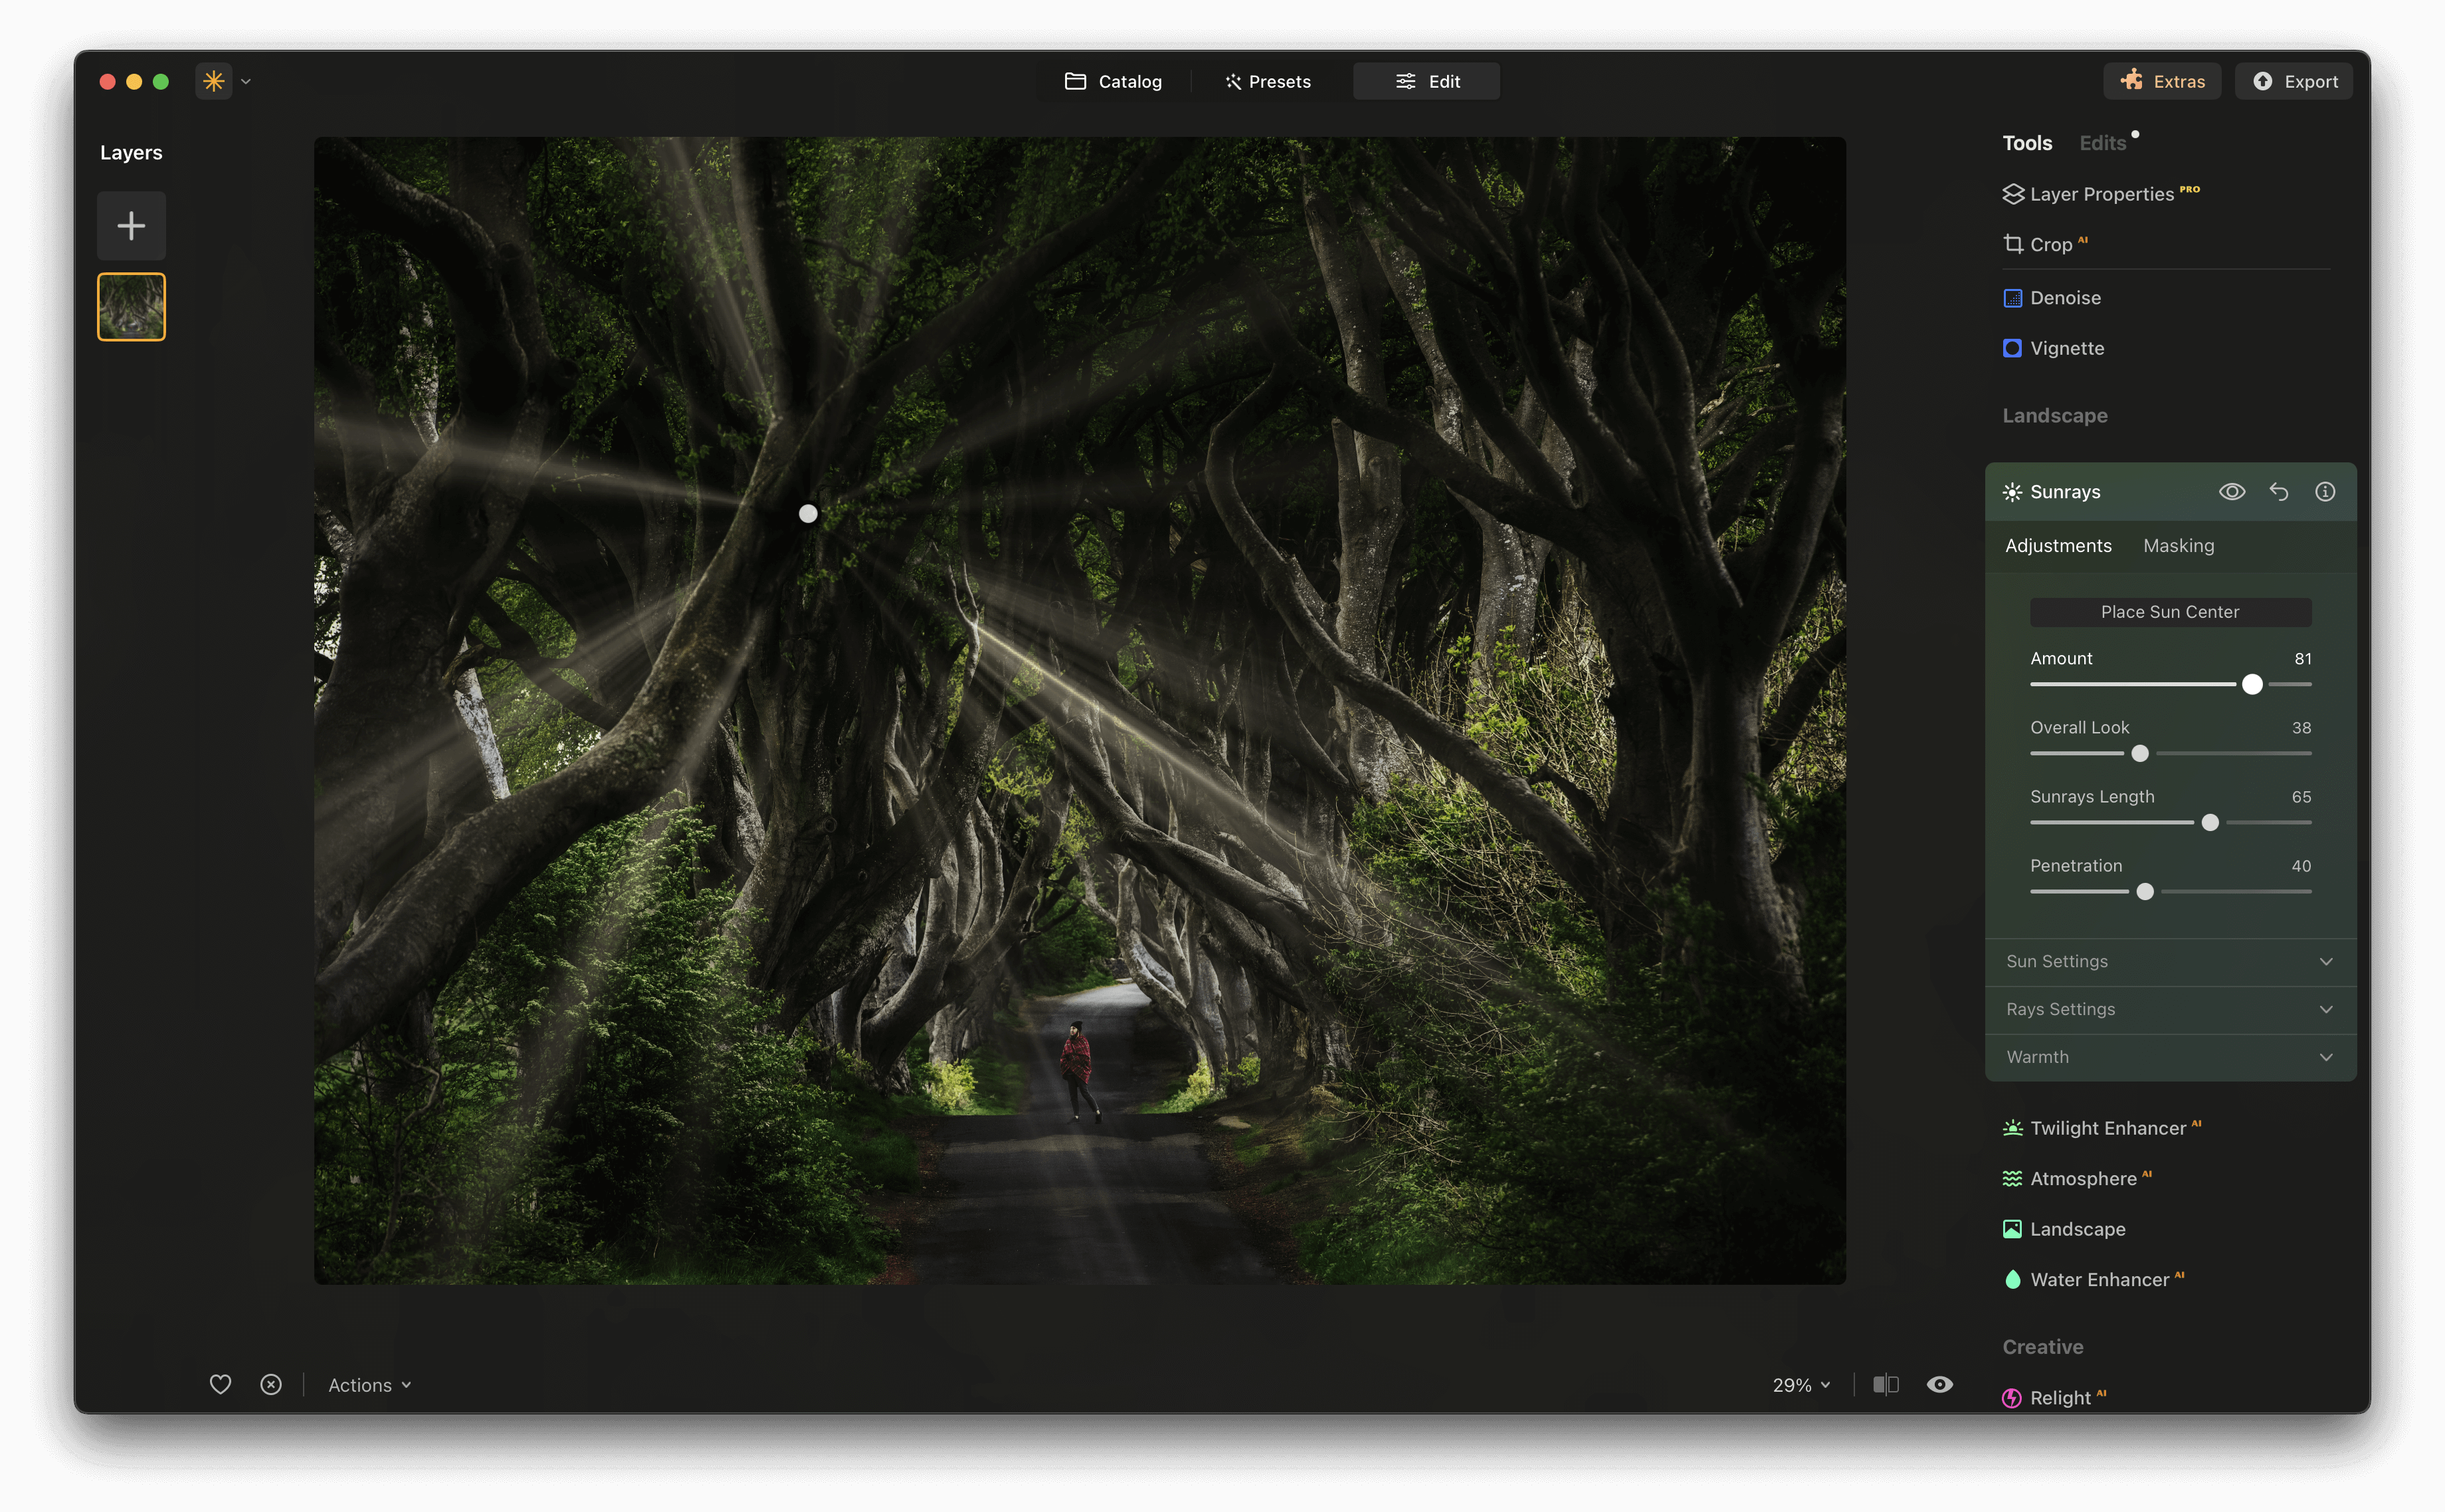The width and height of the screenshot is (2445, 1512).
Task: Expand the Rays Settings section
Action: 2170,1009
